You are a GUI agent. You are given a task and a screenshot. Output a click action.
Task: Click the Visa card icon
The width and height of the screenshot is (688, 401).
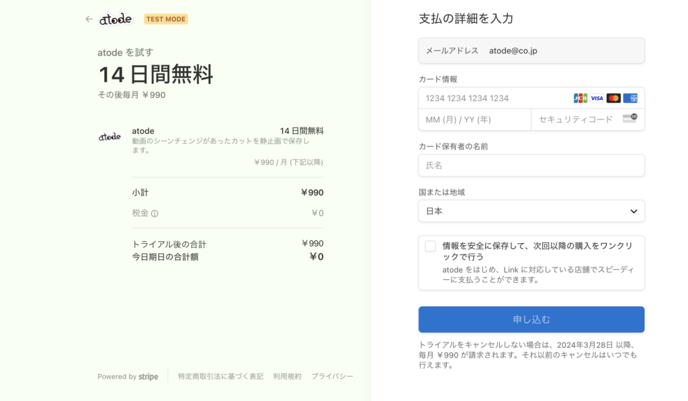click(597, 98)
